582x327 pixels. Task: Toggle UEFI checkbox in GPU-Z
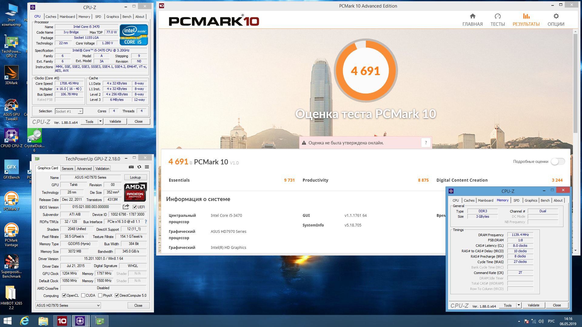[135, 207]
